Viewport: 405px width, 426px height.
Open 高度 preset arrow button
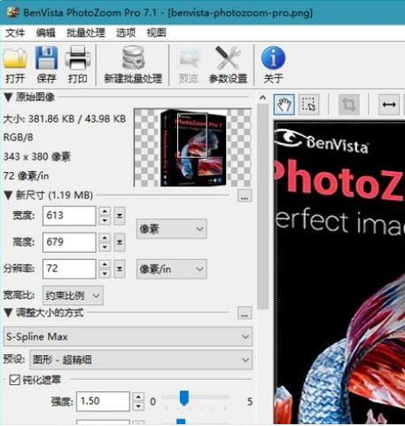[x=120, y=242]
